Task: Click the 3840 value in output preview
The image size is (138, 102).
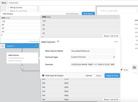Action: tap(66, 91)
